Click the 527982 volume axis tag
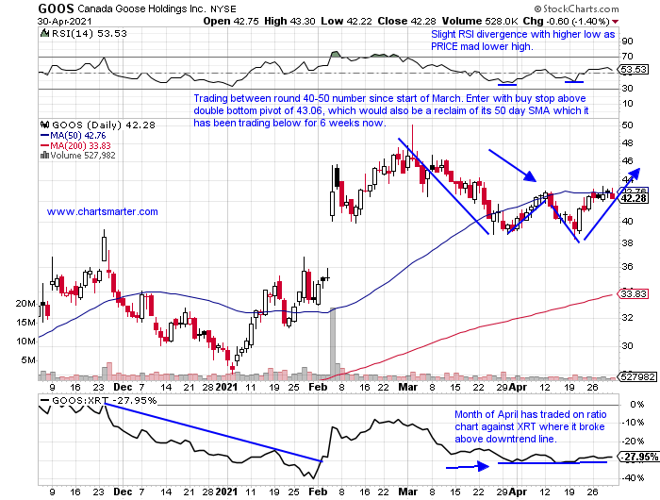 tap(636, 376)
